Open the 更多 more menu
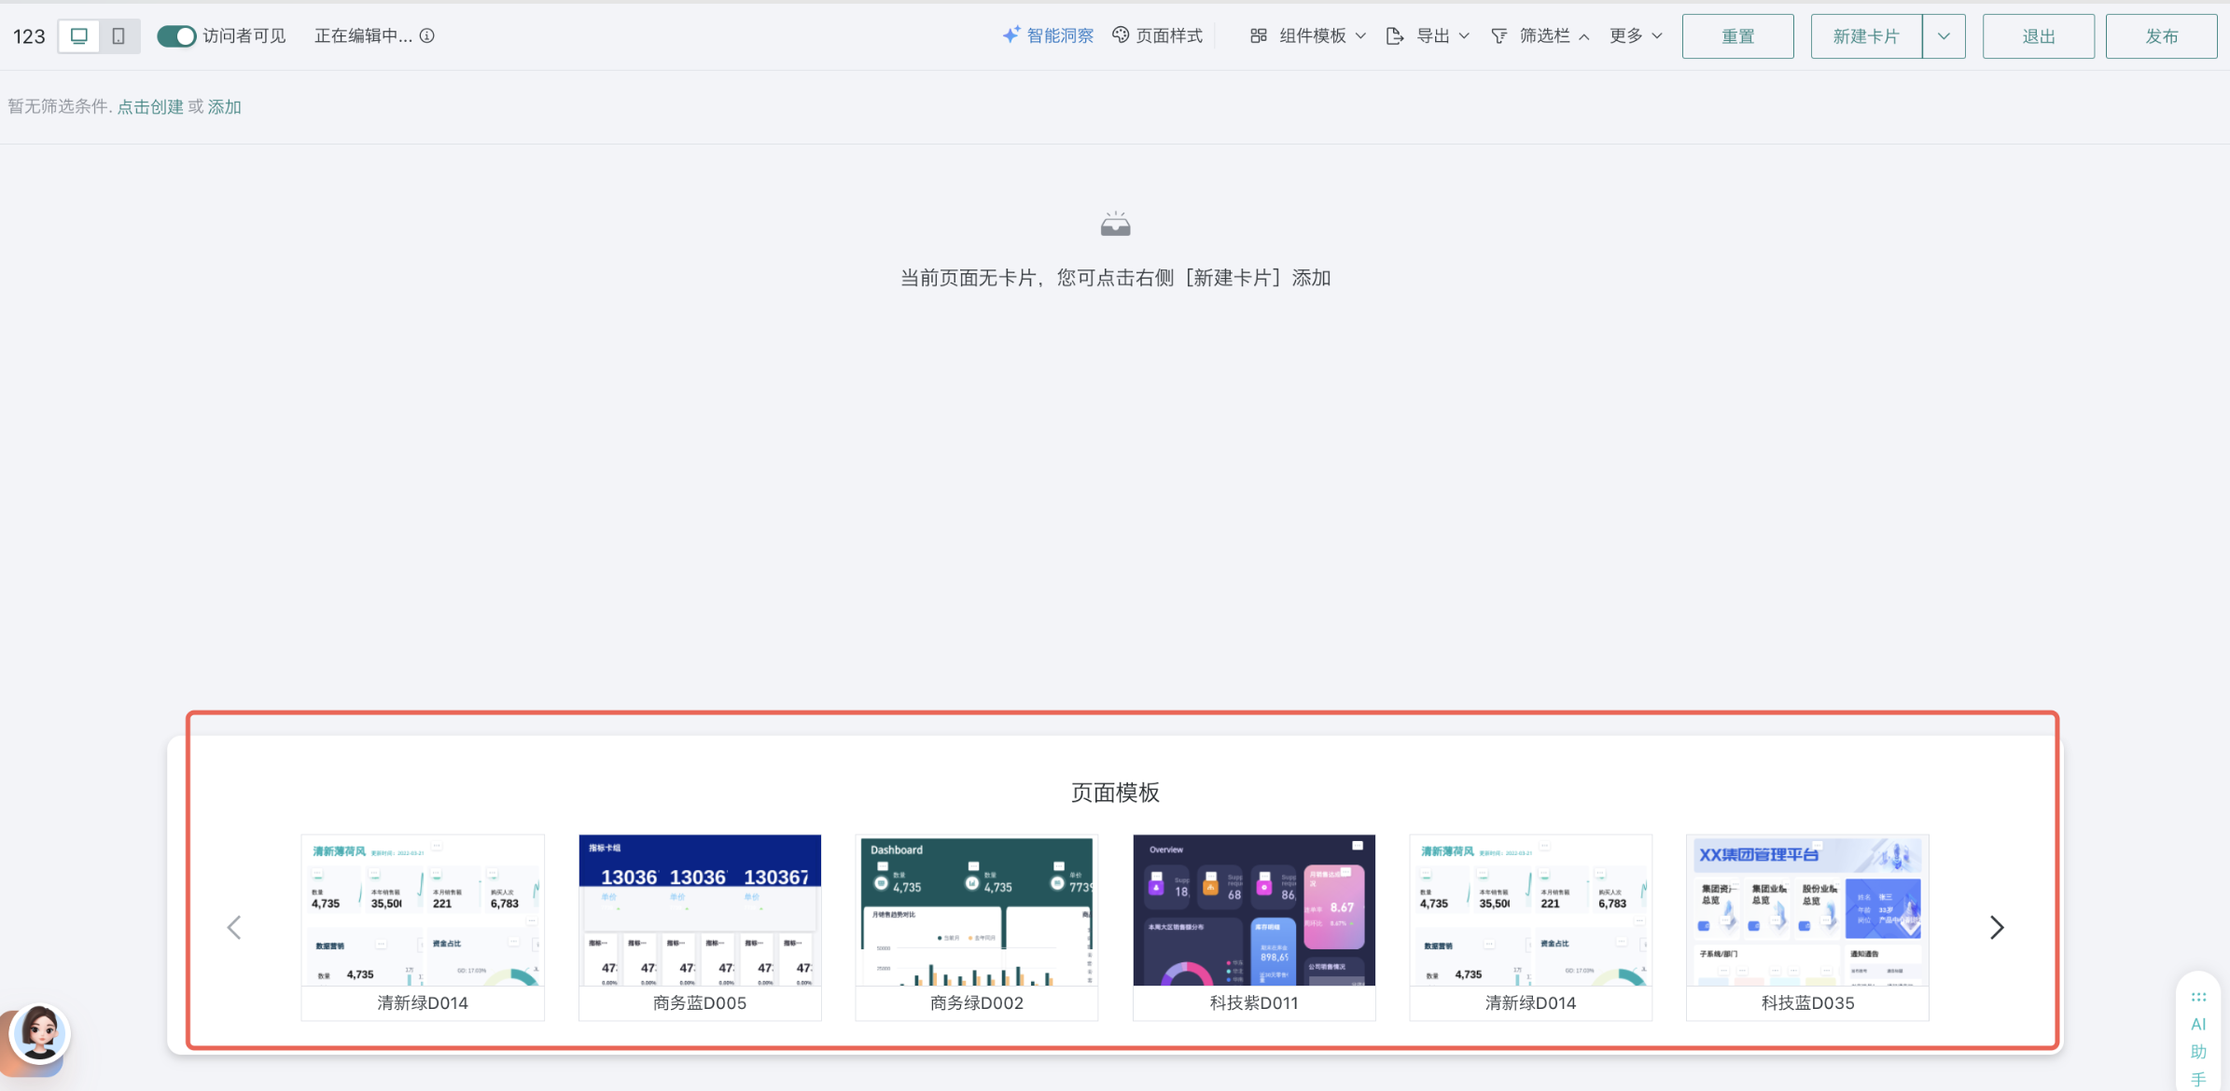The width and height of the screenshot is (2230, 1091). tap(1636, 35)
